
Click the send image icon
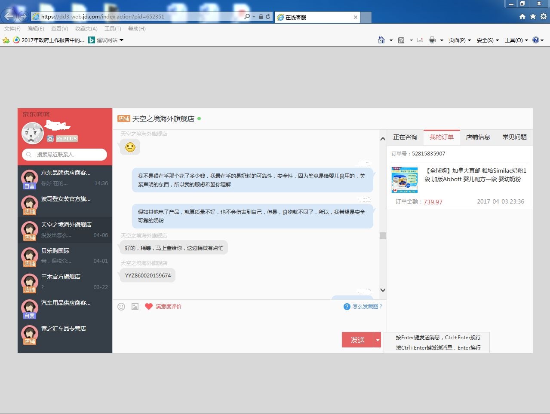[135, 306]
